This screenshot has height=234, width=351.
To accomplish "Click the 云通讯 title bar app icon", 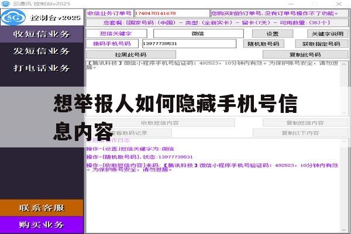I will point(5,4).
